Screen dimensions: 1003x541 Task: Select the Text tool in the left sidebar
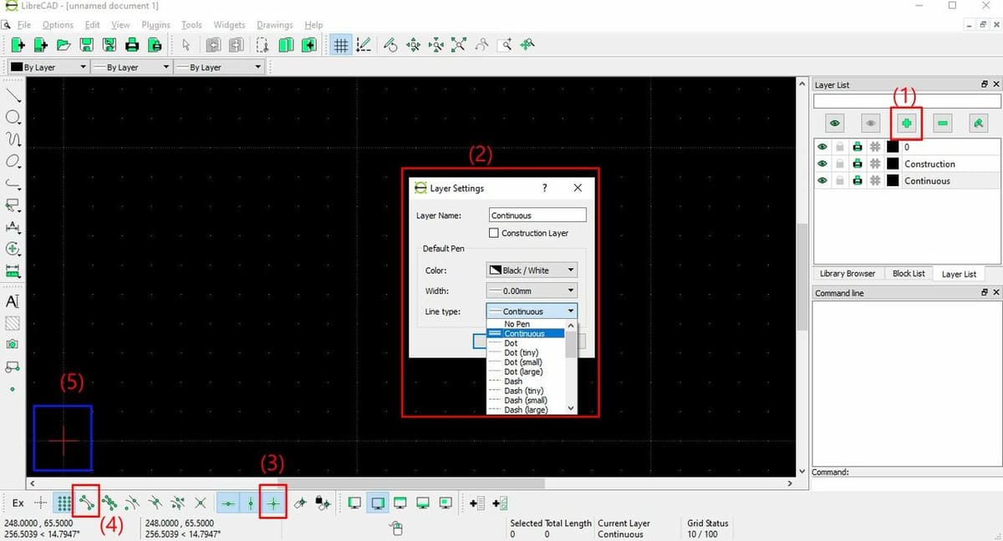[x=13, y=301]
